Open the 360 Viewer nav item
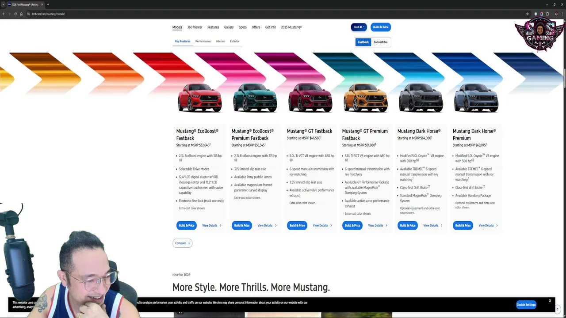The width and height of the screenshot is (566, 318). point(195,27)
